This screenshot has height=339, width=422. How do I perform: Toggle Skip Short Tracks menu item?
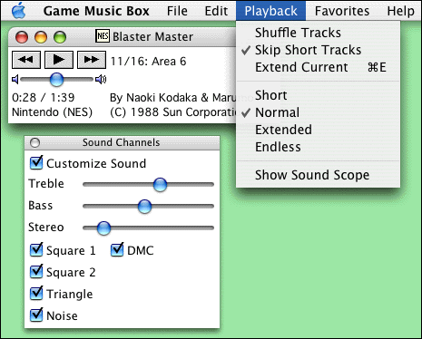[x=318, y=50]
